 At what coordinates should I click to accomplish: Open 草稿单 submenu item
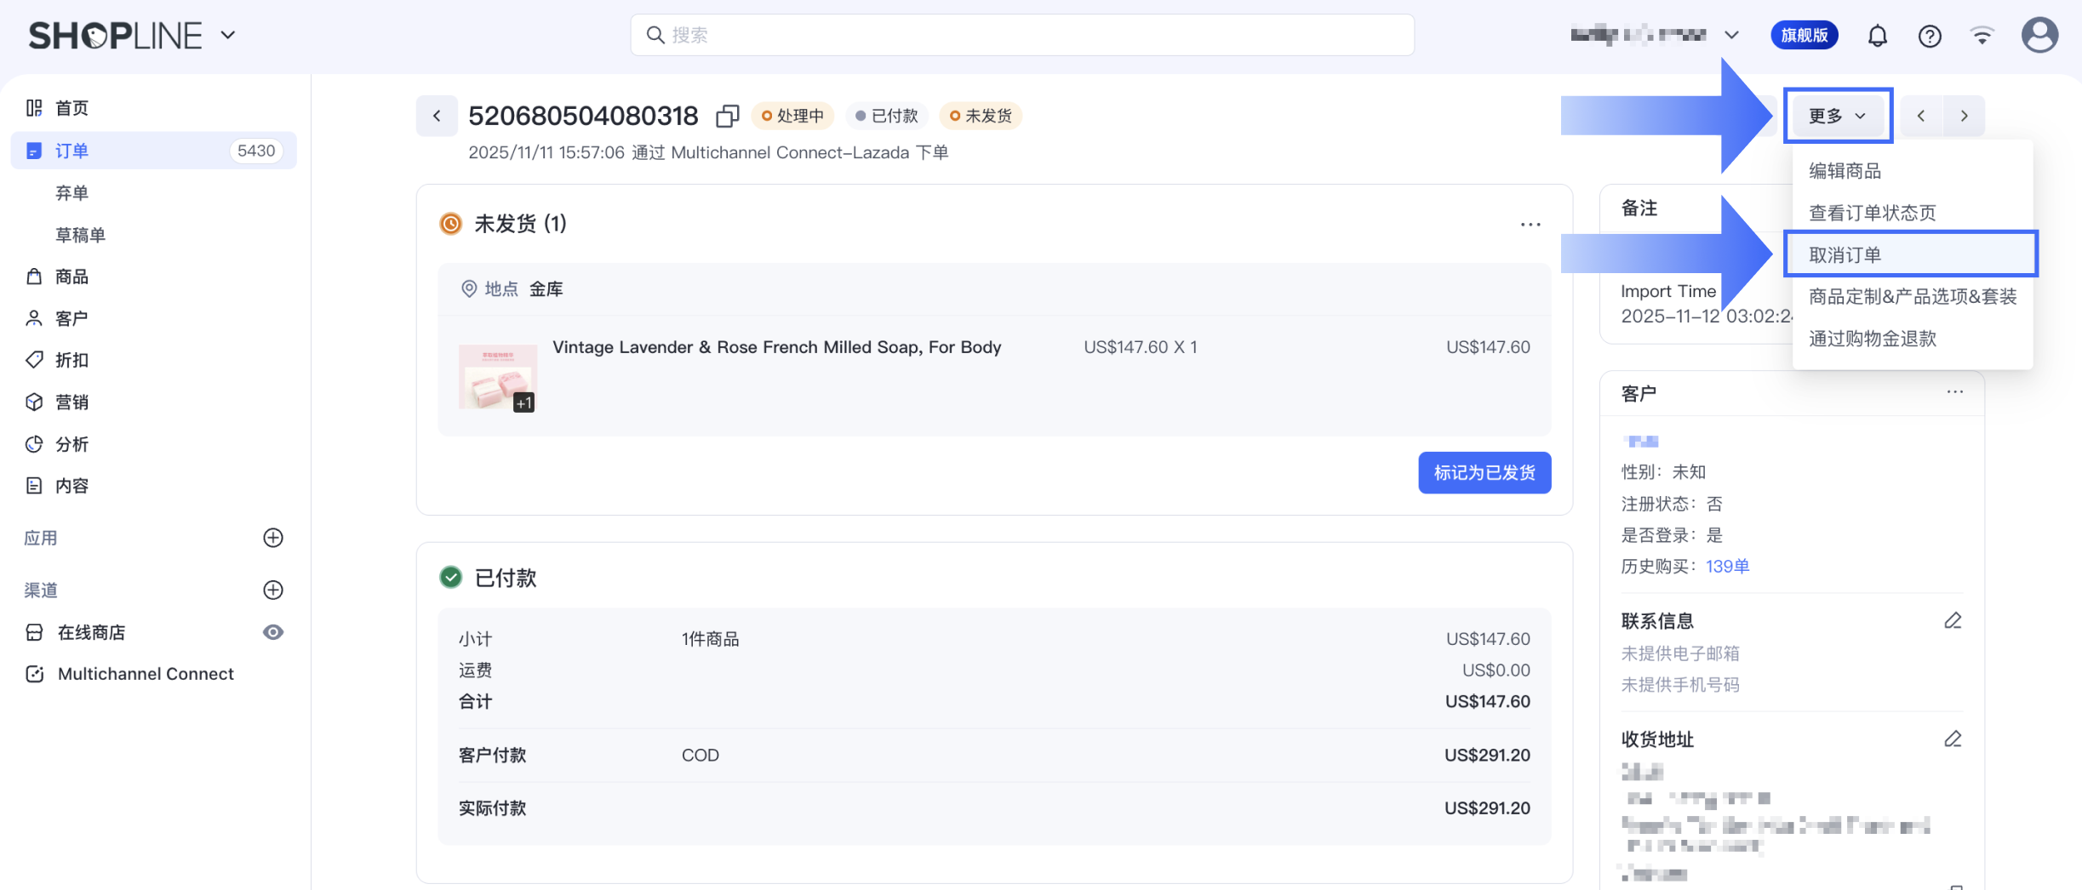pos(80,235)
